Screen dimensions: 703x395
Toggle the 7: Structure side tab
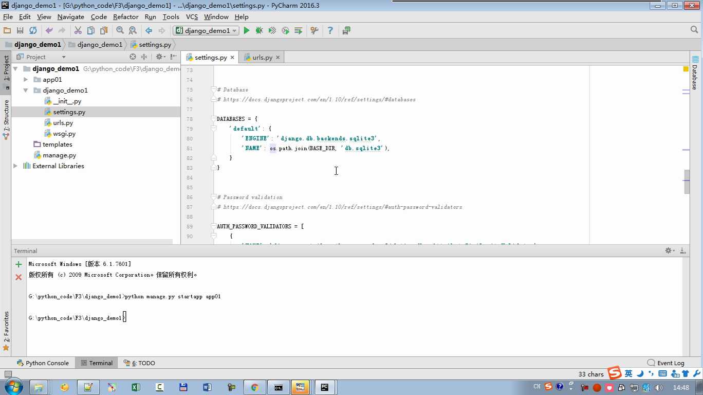(6, 119)
